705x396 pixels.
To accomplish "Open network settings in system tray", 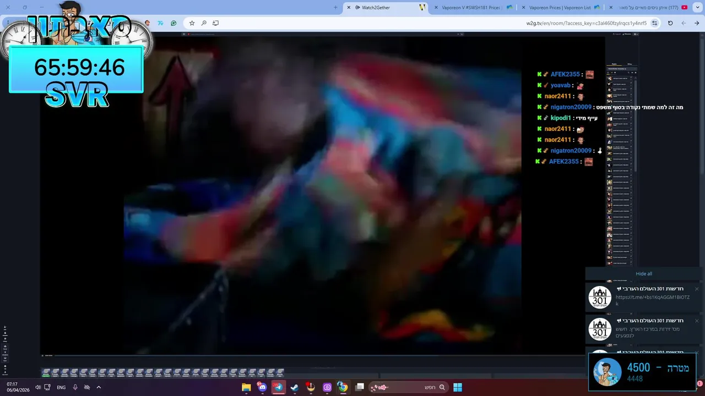I will pos(47,387).
